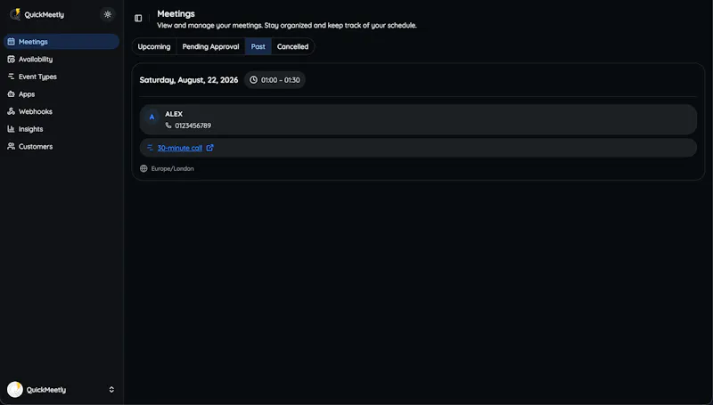Click the clock icon in time badge

[x=253, y=80]
